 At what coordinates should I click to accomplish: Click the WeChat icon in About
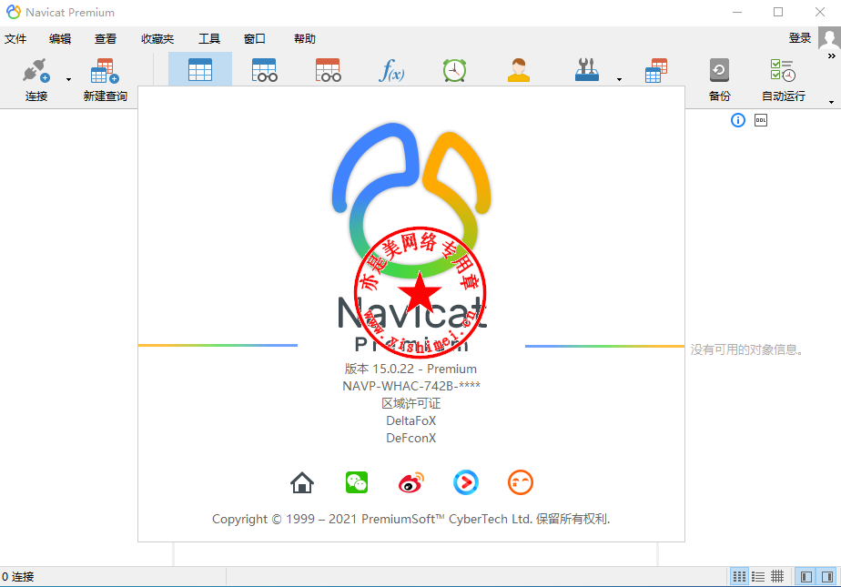click(x=357, y=482)
